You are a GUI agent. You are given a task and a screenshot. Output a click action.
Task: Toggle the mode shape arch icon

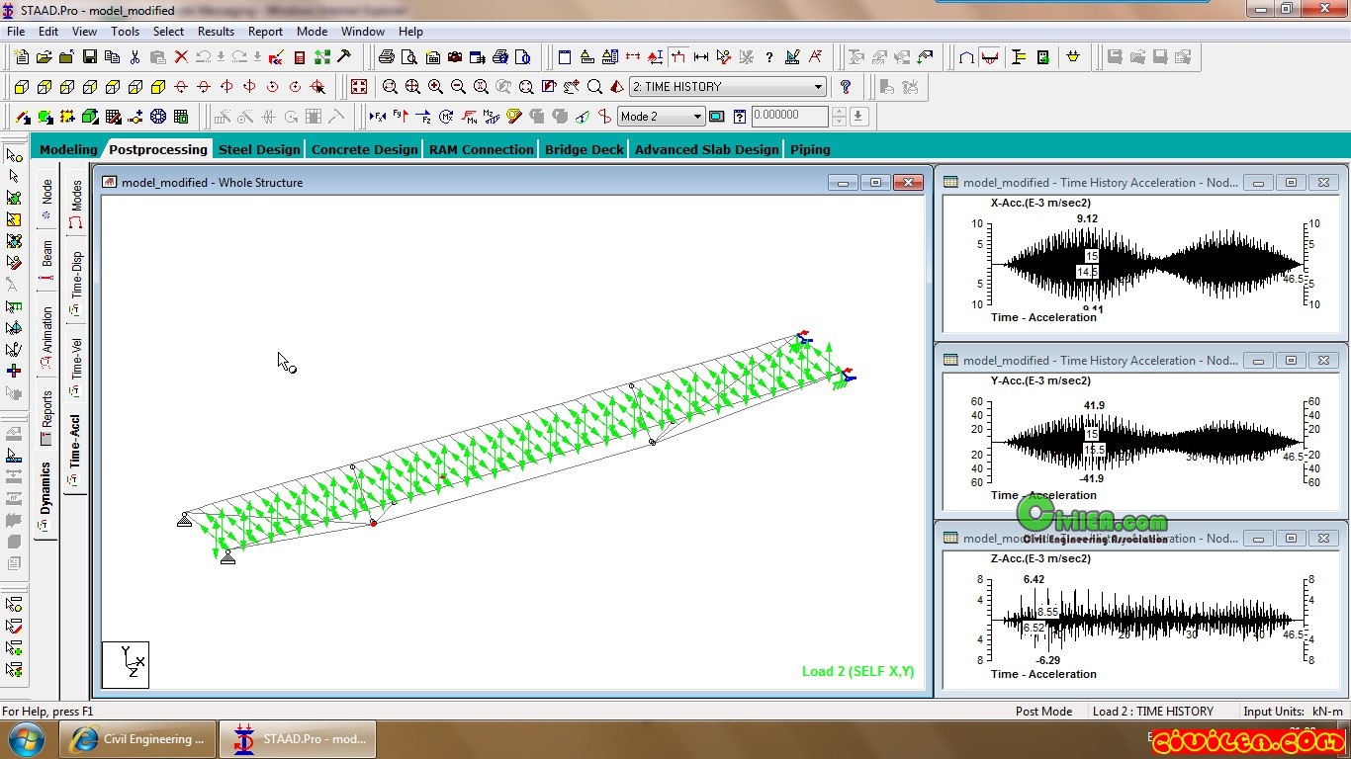966,57
